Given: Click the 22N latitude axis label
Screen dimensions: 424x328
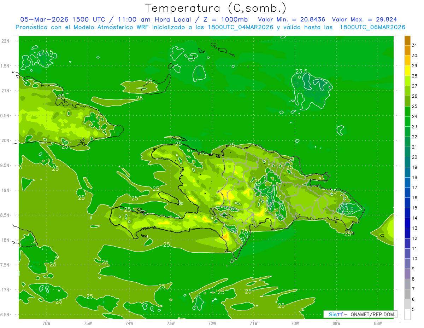Looking at the screenshot, I should pos(5,41).
